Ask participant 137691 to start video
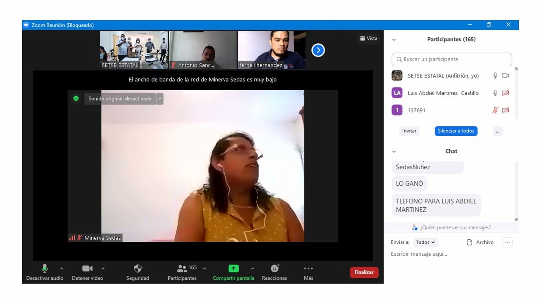541x304 pixels. pos(505,110)
